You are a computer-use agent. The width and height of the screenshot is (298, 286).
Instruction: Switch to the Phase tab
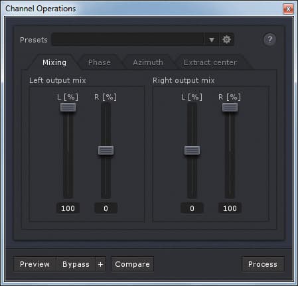pos(100,62)
